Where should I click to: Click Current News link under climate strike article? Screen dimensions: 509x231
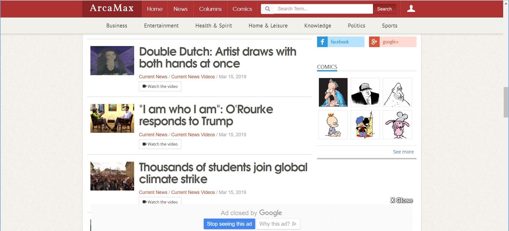click(x=153, y=192)
